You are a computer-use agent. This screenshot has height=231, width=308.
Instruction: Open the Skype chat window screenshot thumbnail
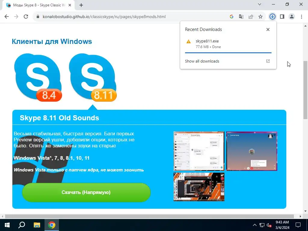pos(199,151)
